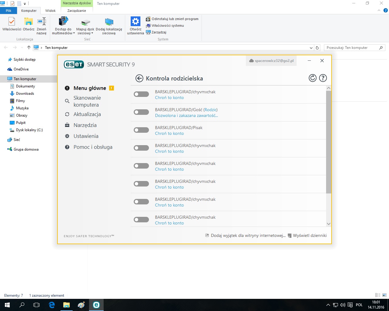Switch to the Widok ribbon tab
Screen dimensions: 389x311
point(50,11)
